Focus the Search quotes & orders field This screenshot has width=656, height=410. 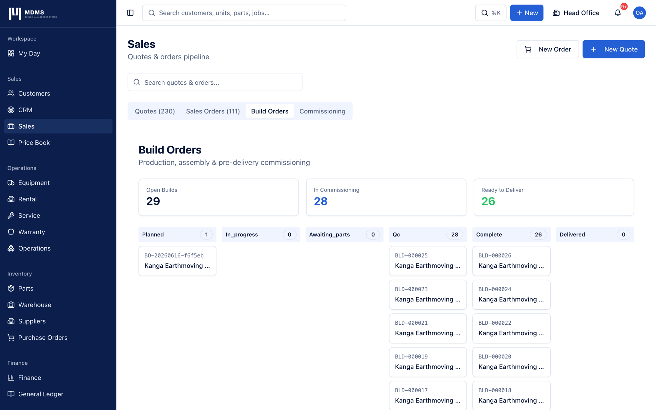(215, 82)
